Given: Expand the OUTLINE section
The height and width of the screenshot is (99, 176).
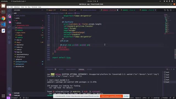Looking at the screenshot, I should tap(16, 93).
